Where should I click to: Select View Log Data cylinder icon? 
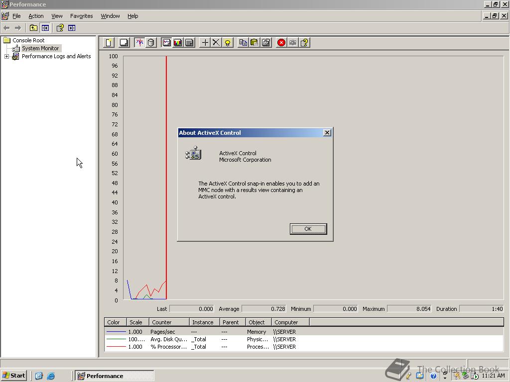coord(151,43)
